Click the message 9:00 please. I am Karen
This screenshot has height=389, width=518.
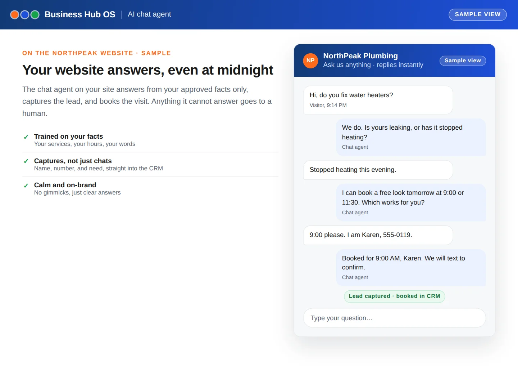(x=378, y=235)
